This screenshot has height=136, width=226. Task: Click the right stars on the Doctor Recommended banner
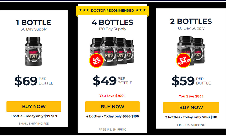(141, 10)
